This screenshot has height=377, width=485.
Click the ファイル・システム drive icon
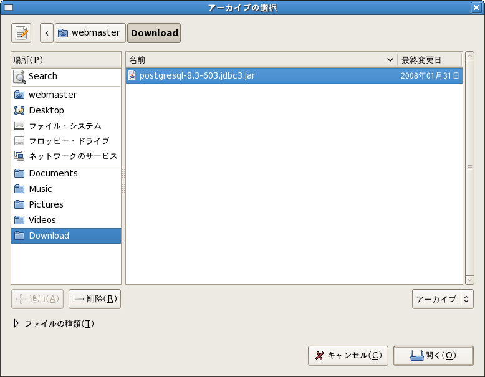tap(19, 126)
